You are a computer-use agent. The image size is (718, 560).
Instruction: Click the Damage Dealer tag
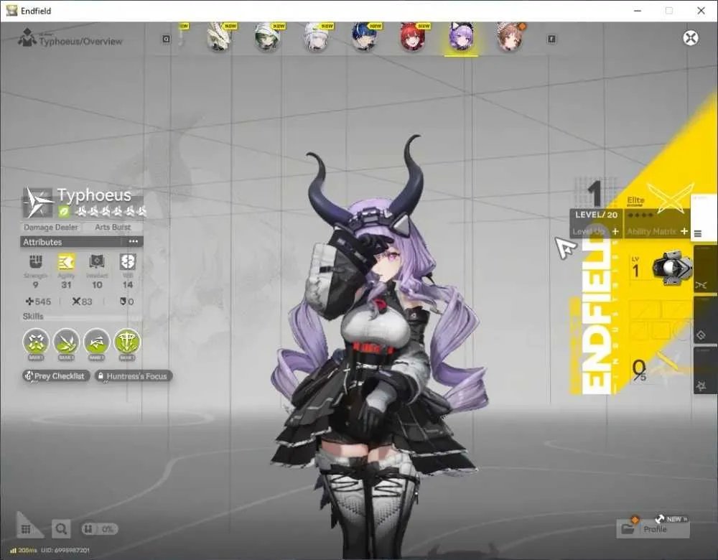tap(51, 227)
